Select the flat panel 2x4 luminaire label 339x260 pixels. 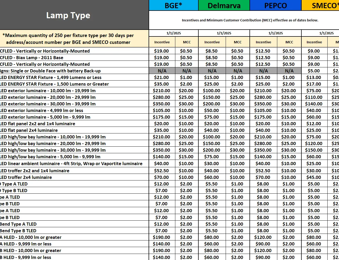click(29, 130)
